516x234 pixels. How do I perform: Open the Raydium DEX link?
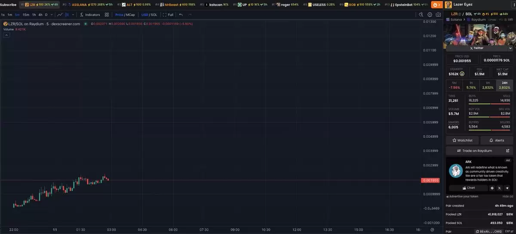pyautogui.click(x=476, y=19)
